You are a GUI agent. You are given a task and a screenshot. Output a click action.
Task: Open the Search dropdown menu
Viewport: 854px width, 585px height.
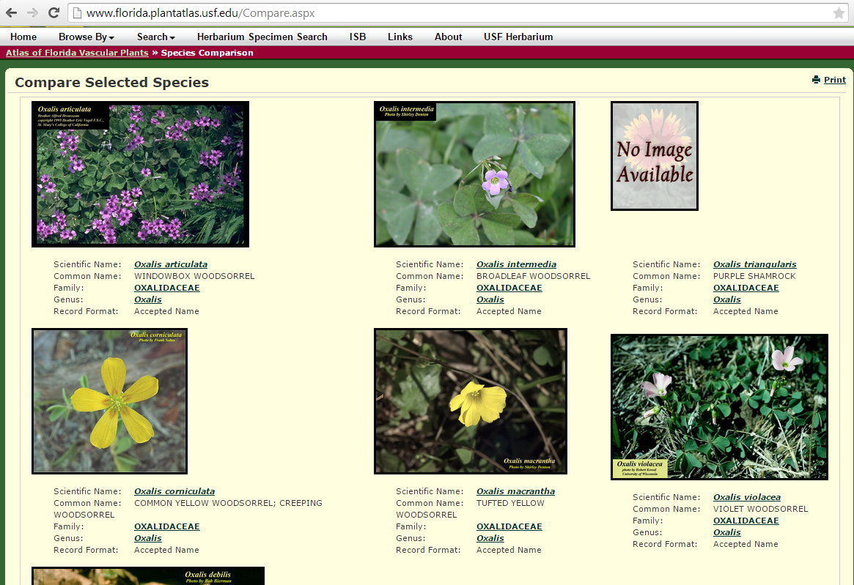click(155, 37)
